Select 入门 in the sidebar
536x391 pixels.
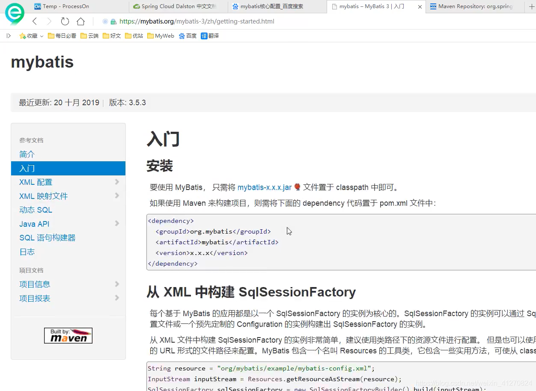(68, 168)
